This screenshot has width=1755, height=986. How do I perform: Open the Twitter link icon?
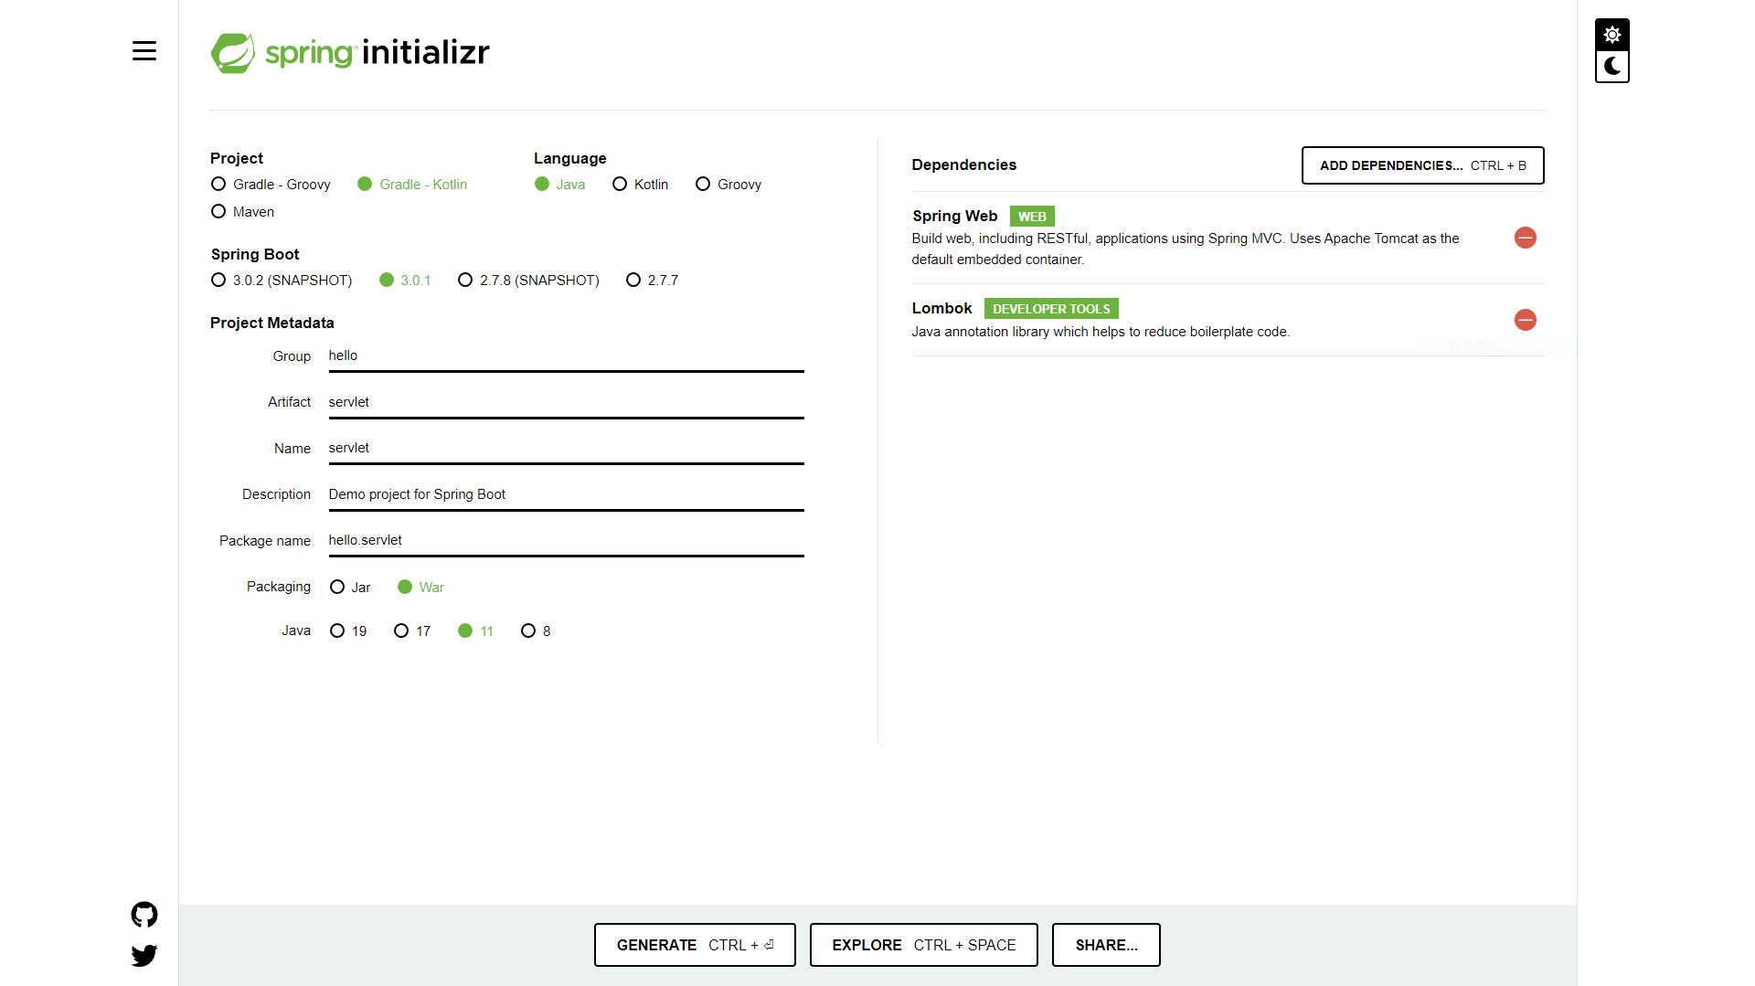pyautogui.click(x=144, y=956)
